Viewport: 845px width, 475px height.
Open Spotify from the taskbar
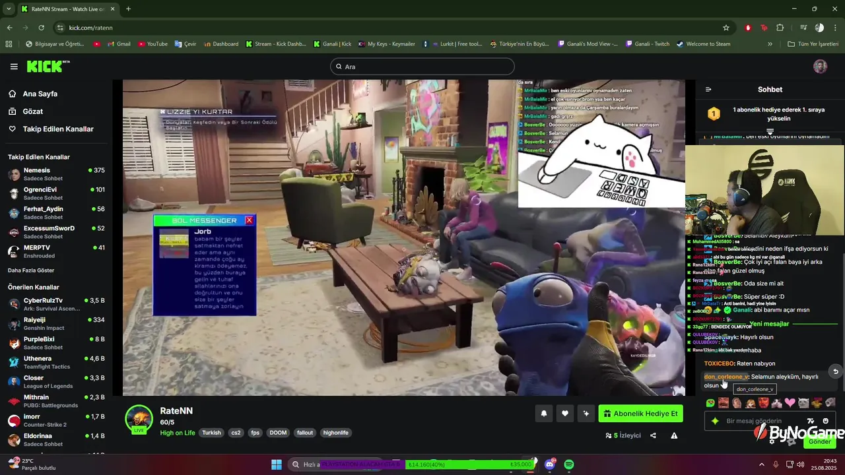pos(569,464)
